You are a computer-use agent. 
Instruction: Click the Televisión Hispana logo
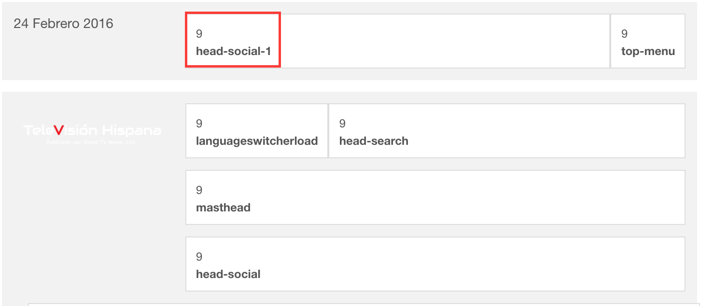pos(92,131)
